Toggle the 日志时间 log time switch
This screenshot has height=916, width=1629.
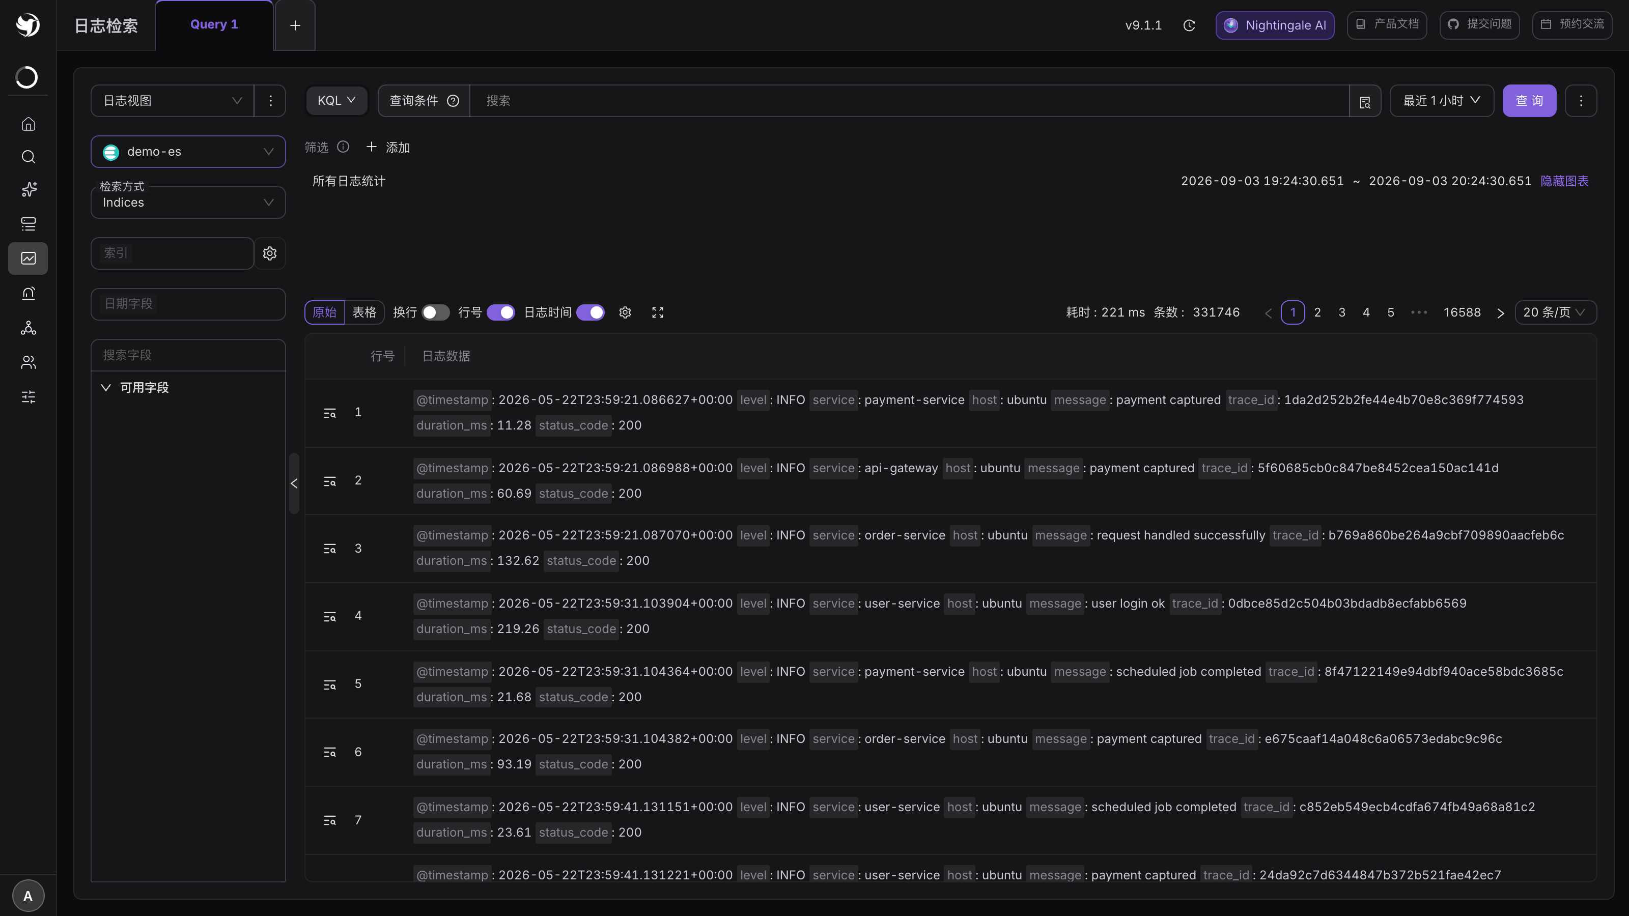pyautogui.click(x=591, y=312)
